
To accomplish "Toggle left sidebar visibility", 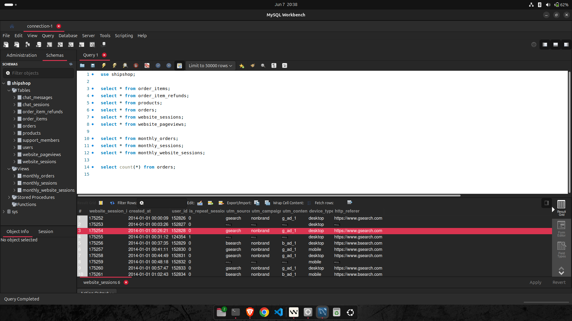I will (545, 45).
